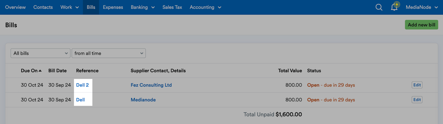Open the Dell reference link
Screen dimensions: 443x124
coord(81,100)
